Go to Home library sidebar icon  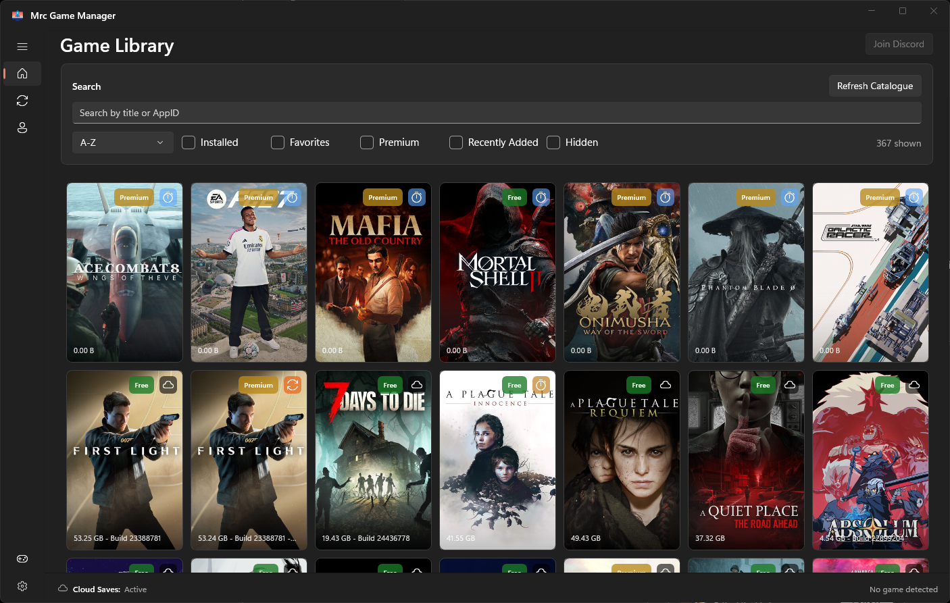point(22,74)
